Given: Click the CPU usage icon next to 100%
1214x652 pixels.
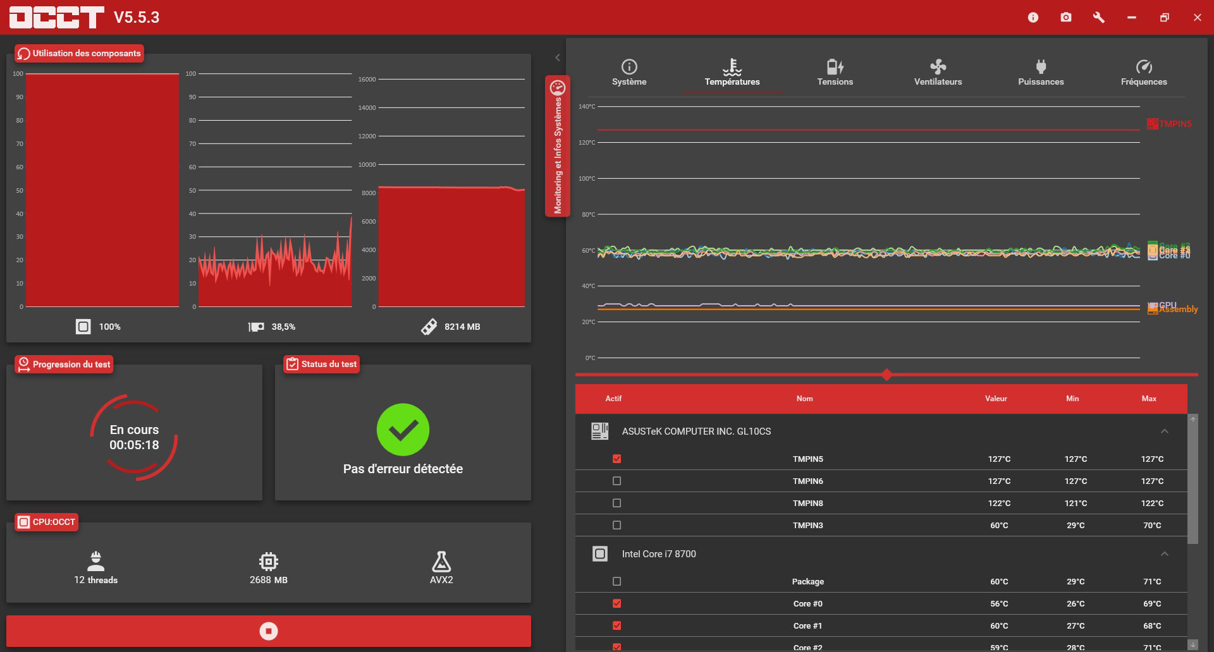Looking at the screenshot, I should click(83, 327).
